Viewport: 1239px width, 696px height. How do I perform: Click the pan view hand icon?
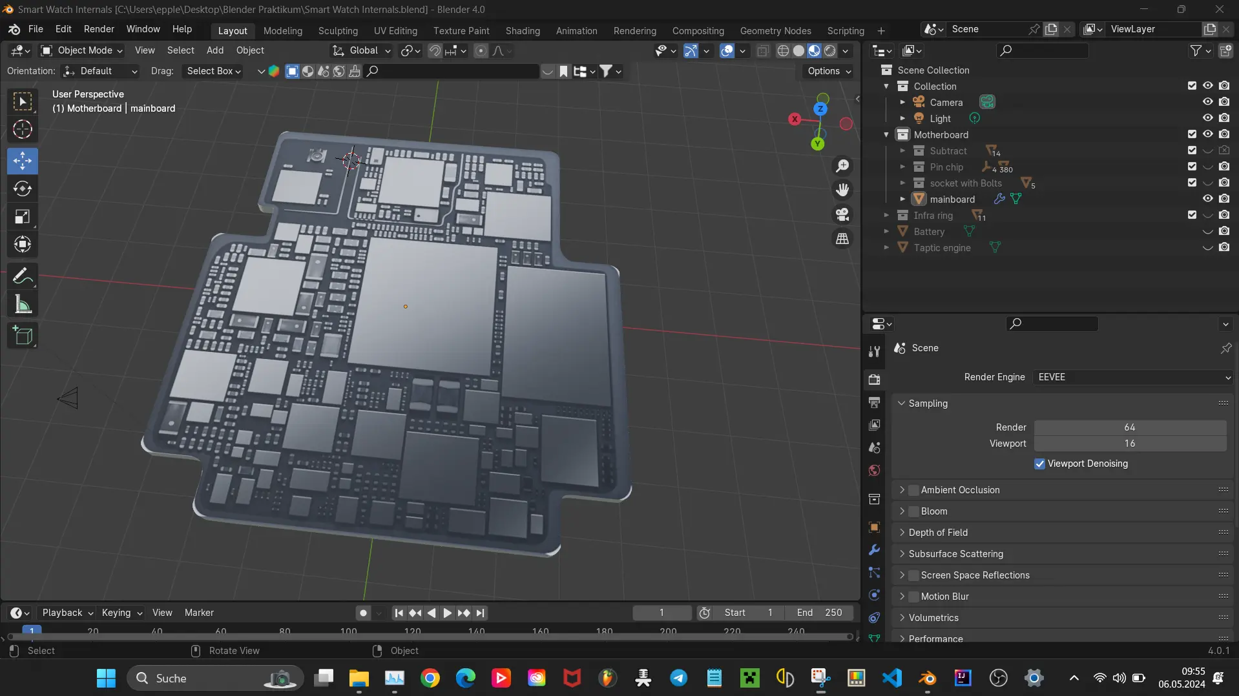(842, 190)
